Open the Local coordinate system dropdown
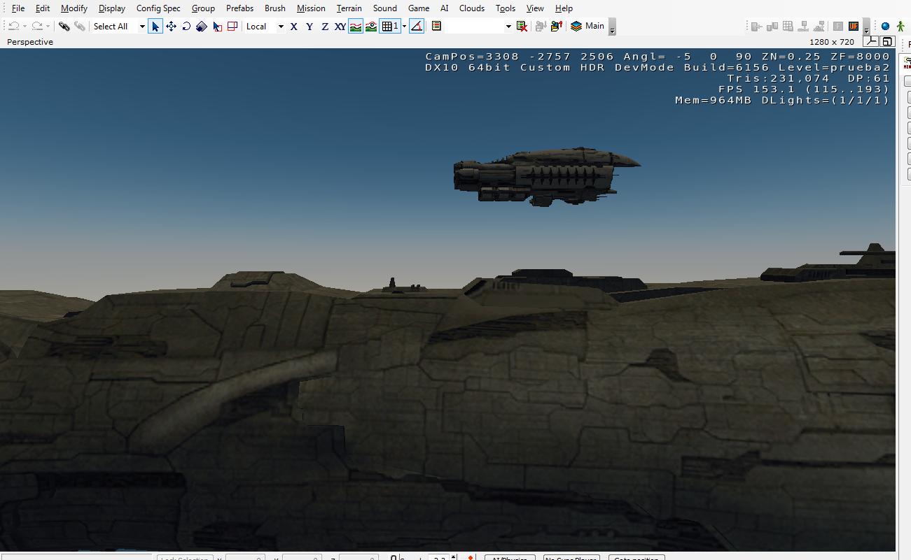 (x=281, y=27)
